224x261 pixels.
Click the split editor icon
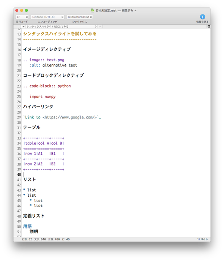pos(209,27)
